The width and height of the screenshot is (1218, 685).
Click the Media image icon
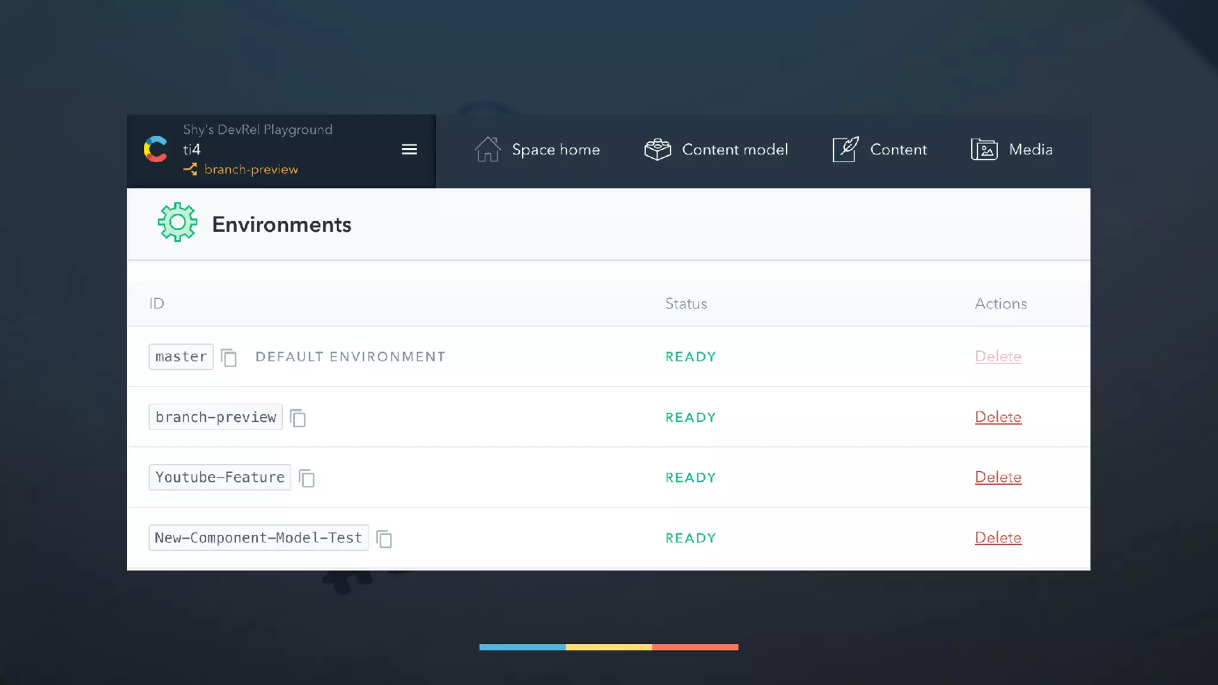tap(984, 149)
